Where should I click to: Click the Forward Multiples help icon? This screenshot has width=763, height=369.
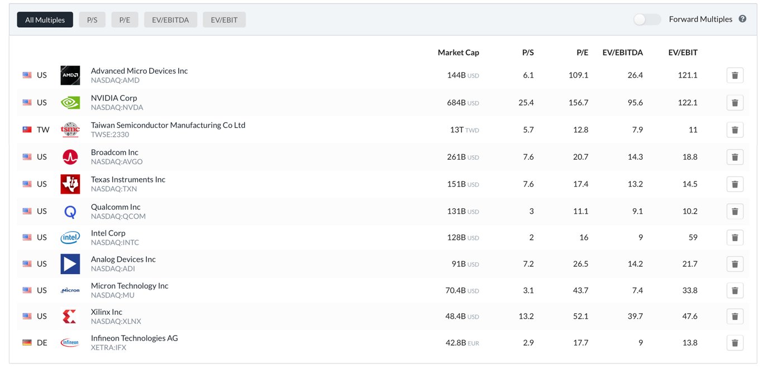(x=742, y=19)
